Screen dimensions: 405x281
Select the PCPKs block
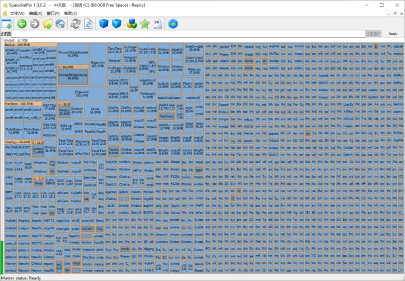click(398, 133)
